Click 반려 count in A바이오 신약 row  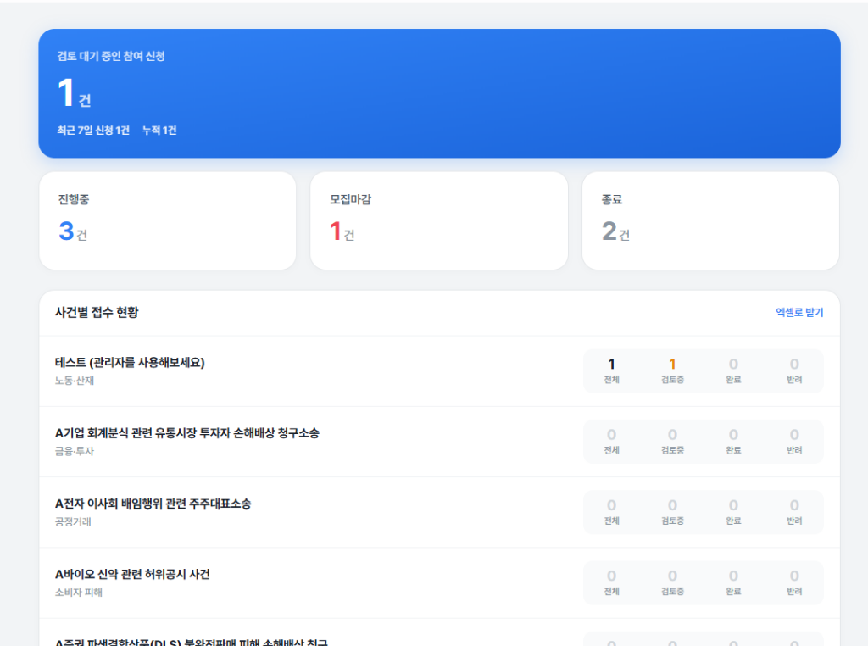(x=793, y=582)
